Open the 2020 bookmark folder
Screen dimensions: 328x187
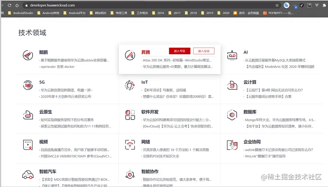tap(223, 13)
